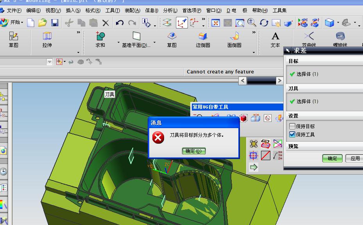Click the 刀具 label in viewport
Image resolution: width=363 pixels, height=225 pixels.
coord(109,94)
